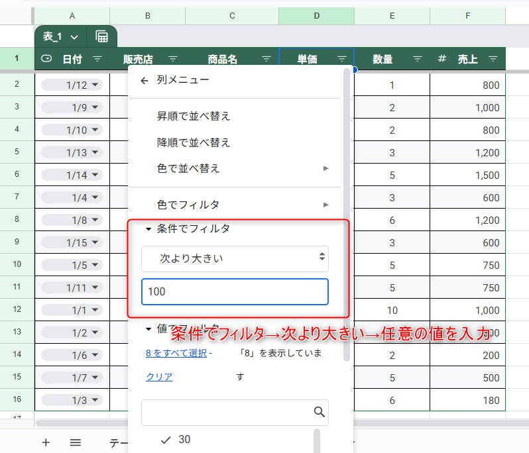The image size is (529, 453).
Task: Toggle the checked value 30
Action: pyautogui.click(x=166, y=439)
